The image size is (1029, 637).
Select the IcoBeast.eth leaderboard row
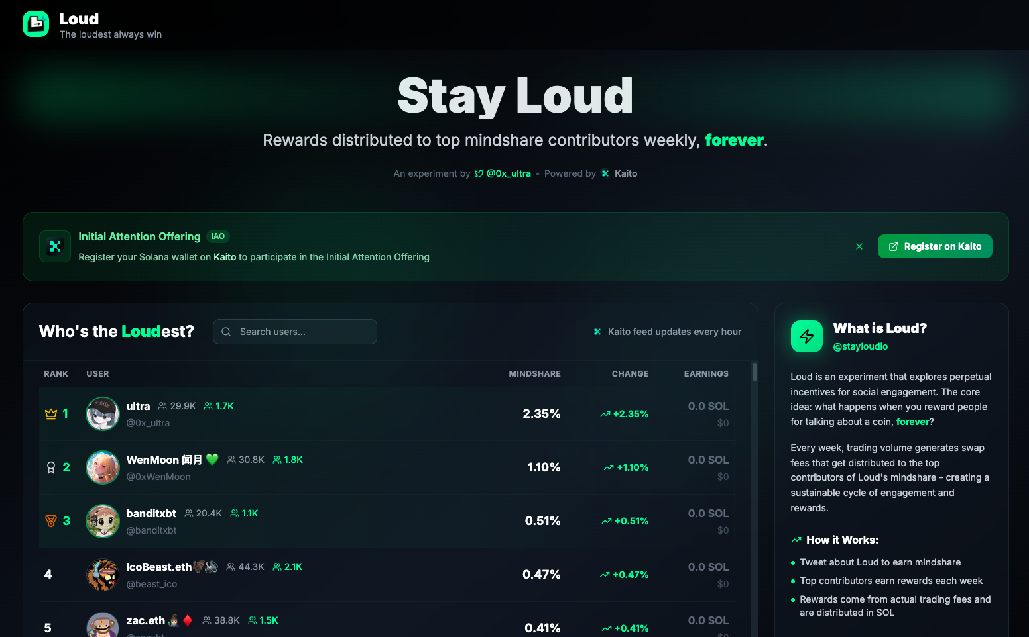click(x=394, y=575)
